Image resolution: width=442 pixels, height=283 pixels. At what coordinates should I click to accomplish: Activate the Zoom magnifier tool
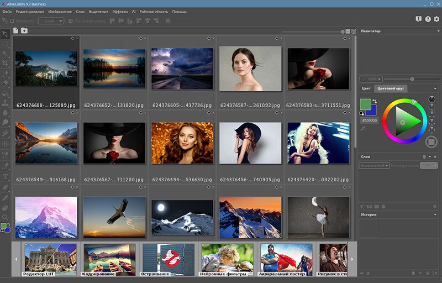6,217
